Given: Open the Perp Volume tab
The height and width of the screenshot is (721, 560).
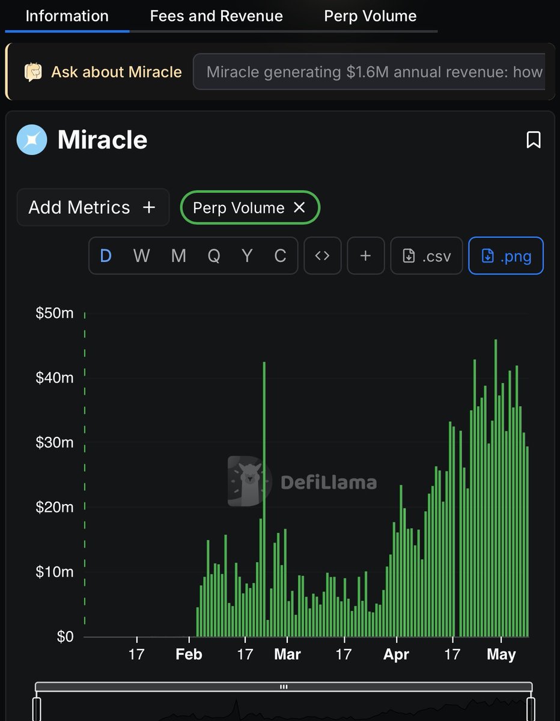Looking at the screenshot, I should click(370, 16).
